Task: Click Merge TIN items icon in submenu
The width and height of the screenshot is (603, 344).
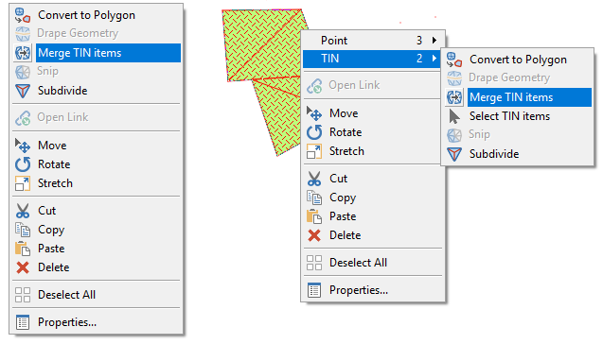Action: [454, 97]
